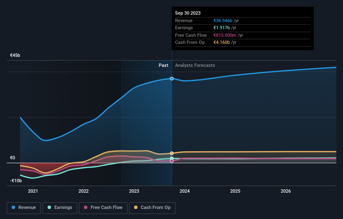Click the tooltip date 'Sep 30 2023'

188,13
